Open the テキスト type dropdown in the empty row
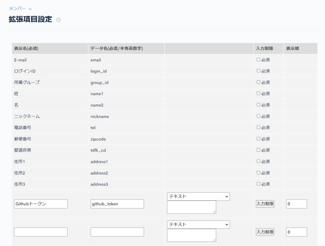 198,225
